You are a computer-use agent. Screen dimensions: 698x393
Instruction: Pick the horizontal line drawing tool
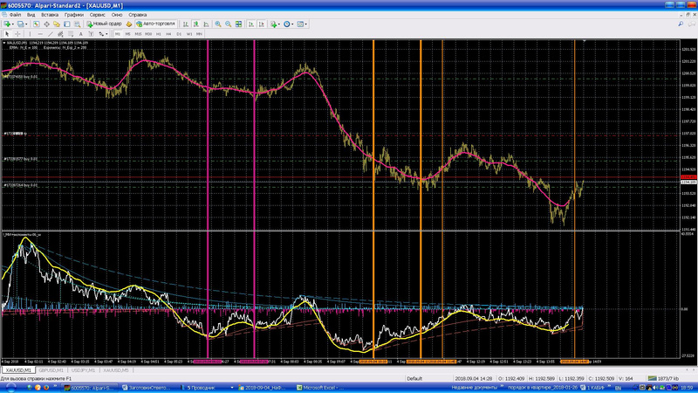[39, 33]
